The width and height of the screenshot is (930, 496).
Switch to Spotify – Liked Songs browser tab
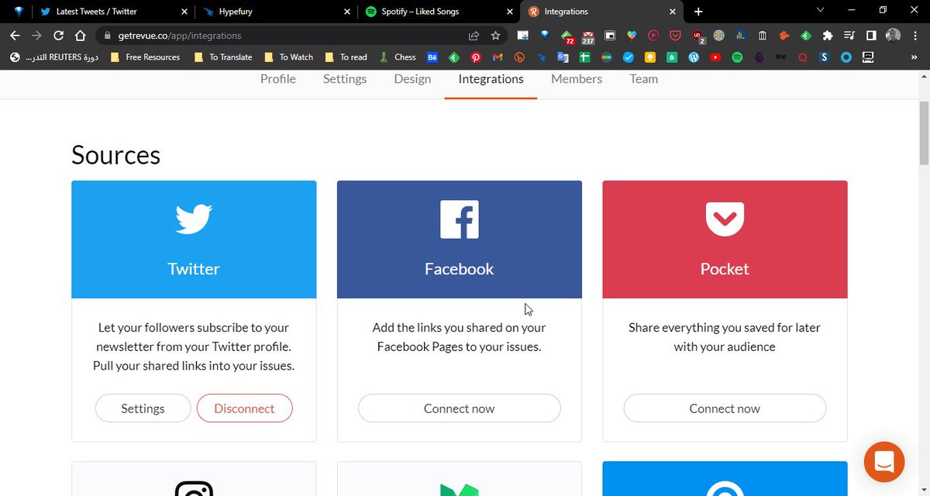pyautogui.click(x=438, y=12)
